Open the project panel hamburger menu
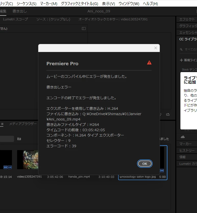The image size is (197, 213). click(2, 124)
